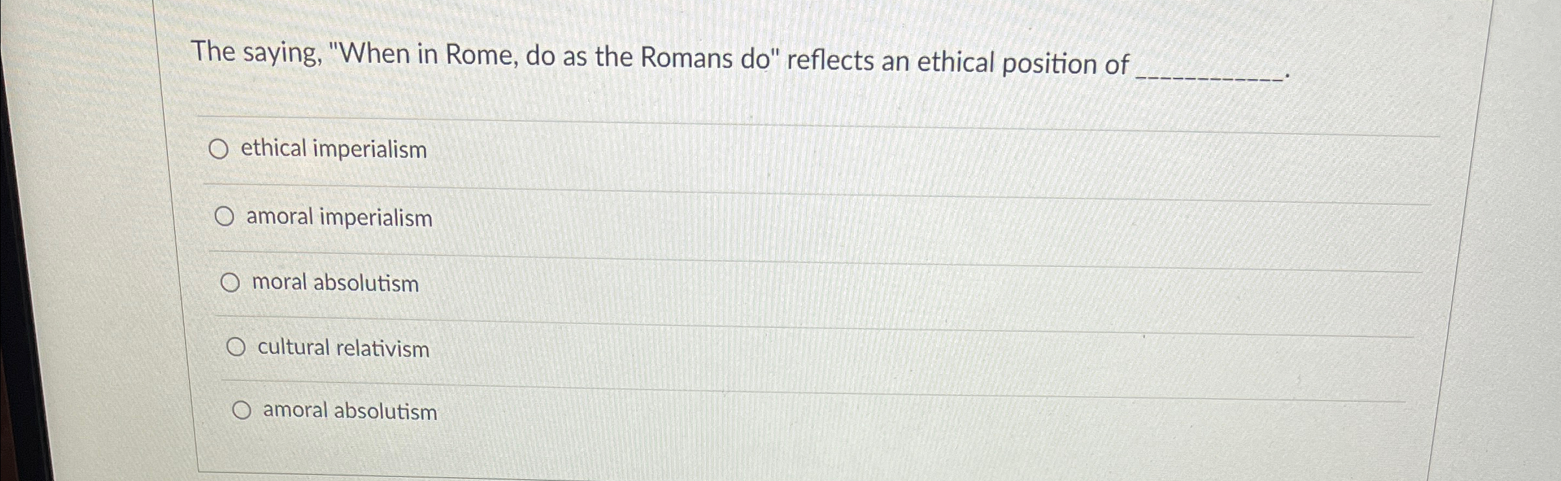The image size is (1561, 481).
Task: Select the ethical imperialism radio button
Action: (221, 149)
